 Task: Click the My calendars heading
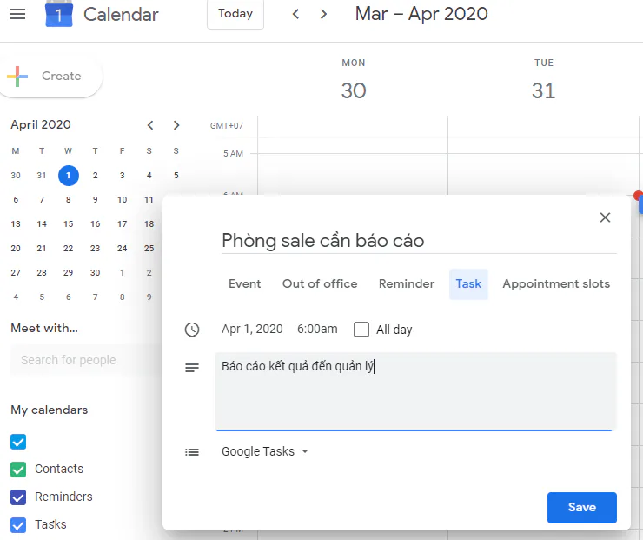(50, 410)
